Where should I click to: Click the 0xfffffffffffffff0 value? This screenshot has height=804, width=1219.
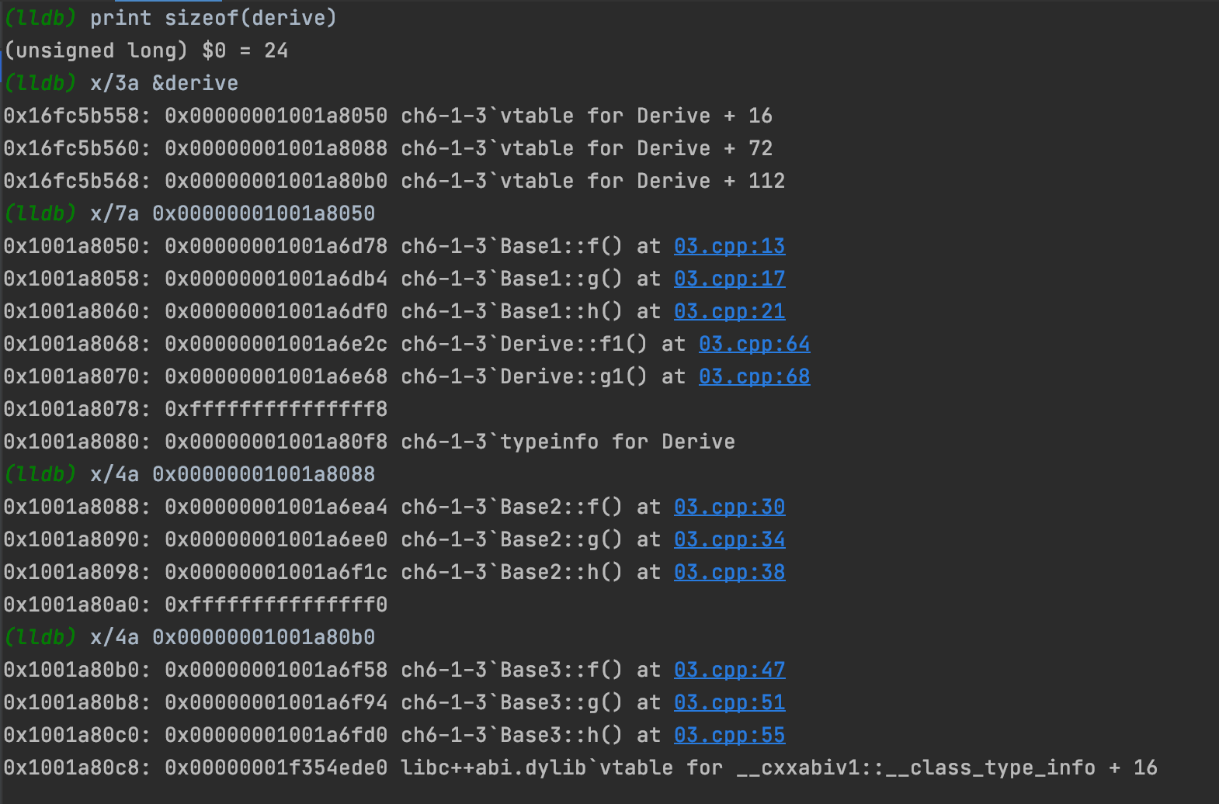(x=276, y=605)
